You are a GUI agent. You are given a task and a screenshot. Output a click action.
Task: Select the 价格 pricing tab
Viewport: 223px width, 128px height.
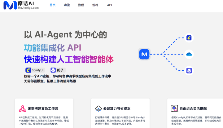coord(95,5)
